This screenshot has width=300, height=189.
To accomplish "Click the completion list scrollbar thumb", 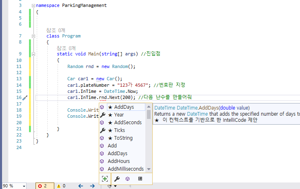I will pos(149,114).
